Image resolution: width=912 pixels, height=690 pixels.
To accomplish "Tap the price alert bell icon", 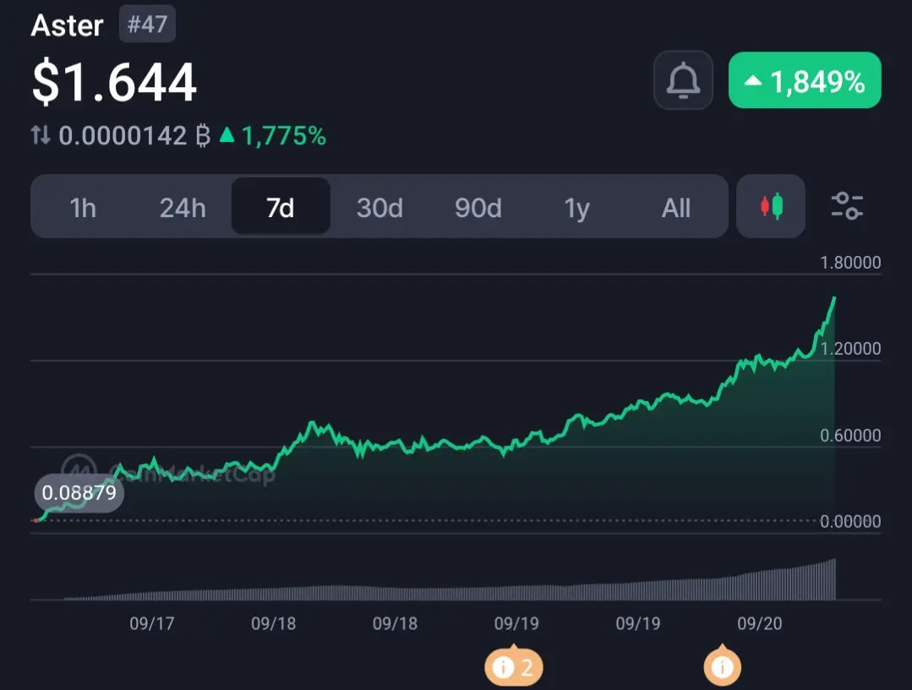I will [683, 80].
